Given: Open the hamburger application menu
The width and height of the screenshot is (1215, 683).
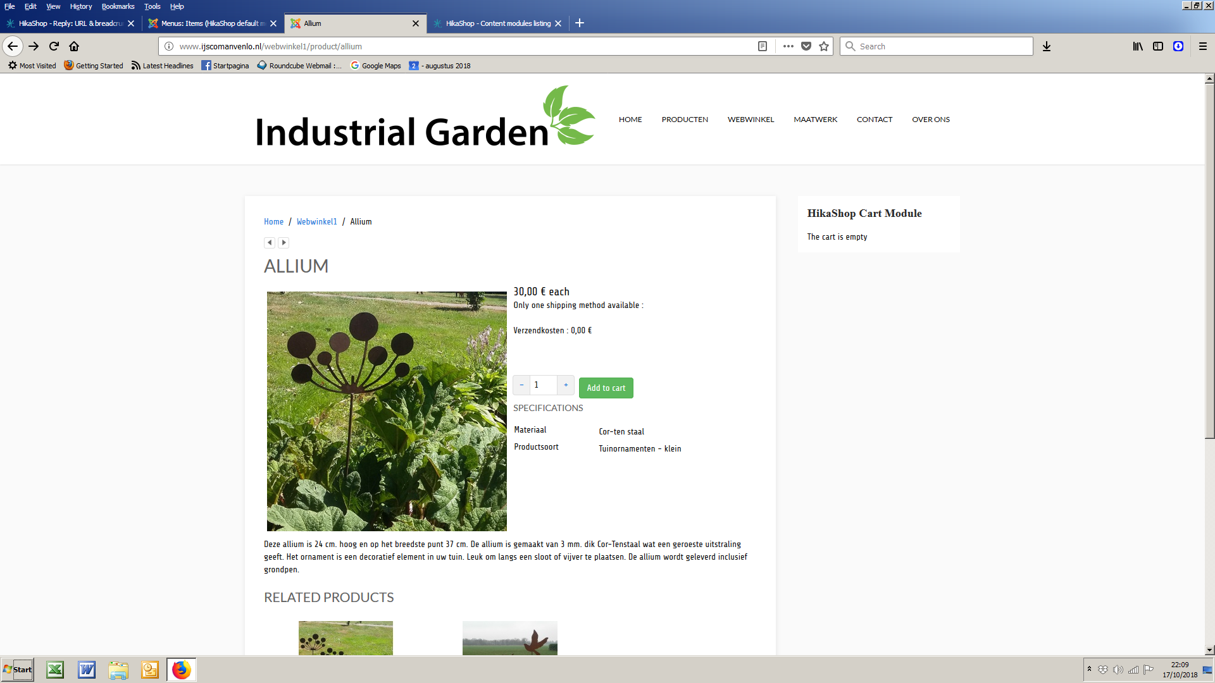Looking at the screenshot, I should [1203, 46].
